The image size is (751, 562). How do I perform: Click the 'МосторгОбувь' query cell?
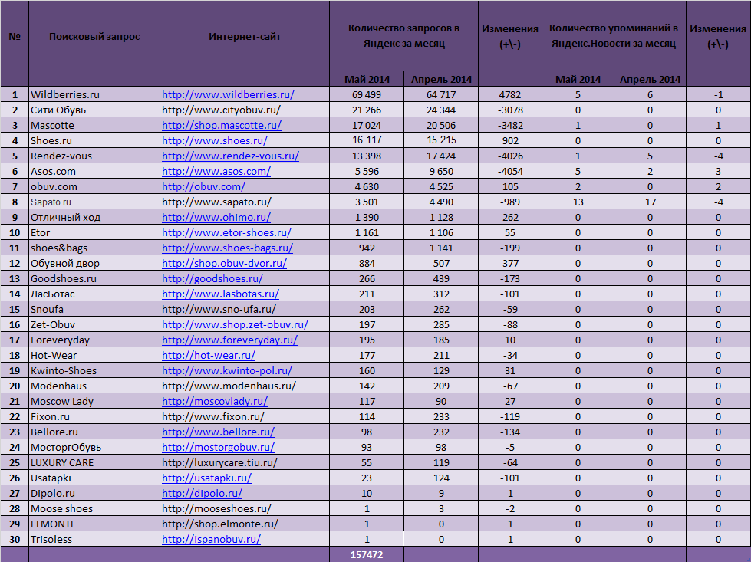(94, 447)
